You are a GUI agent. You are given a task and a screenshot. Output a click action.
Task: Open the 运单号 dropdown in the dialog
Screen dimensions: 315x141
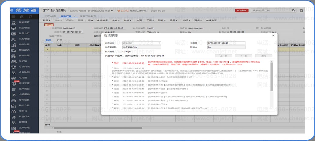point(226,43)
